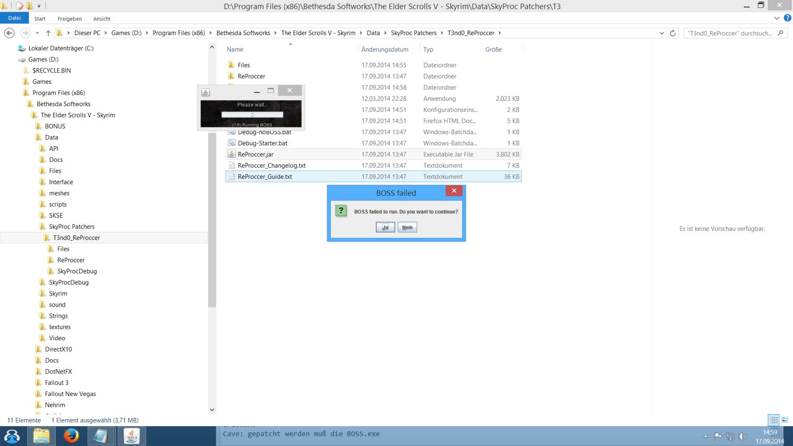
Task: Open the Freigeben ribbon tab
Action: coord(69,19)
